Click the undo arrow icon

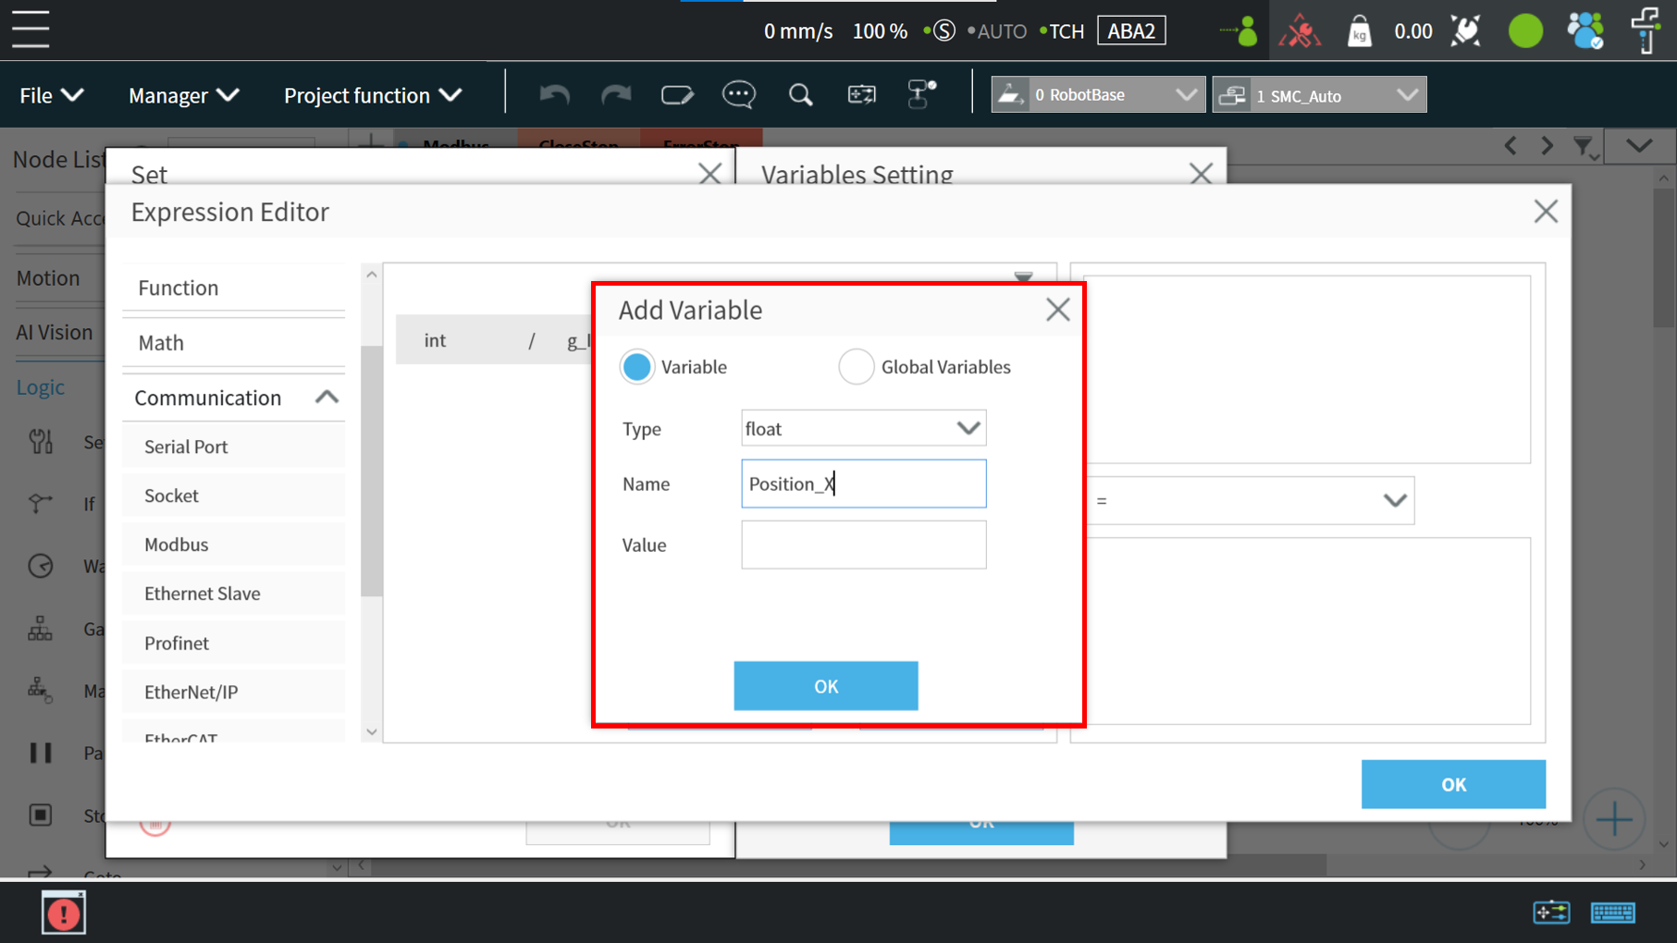554,95
